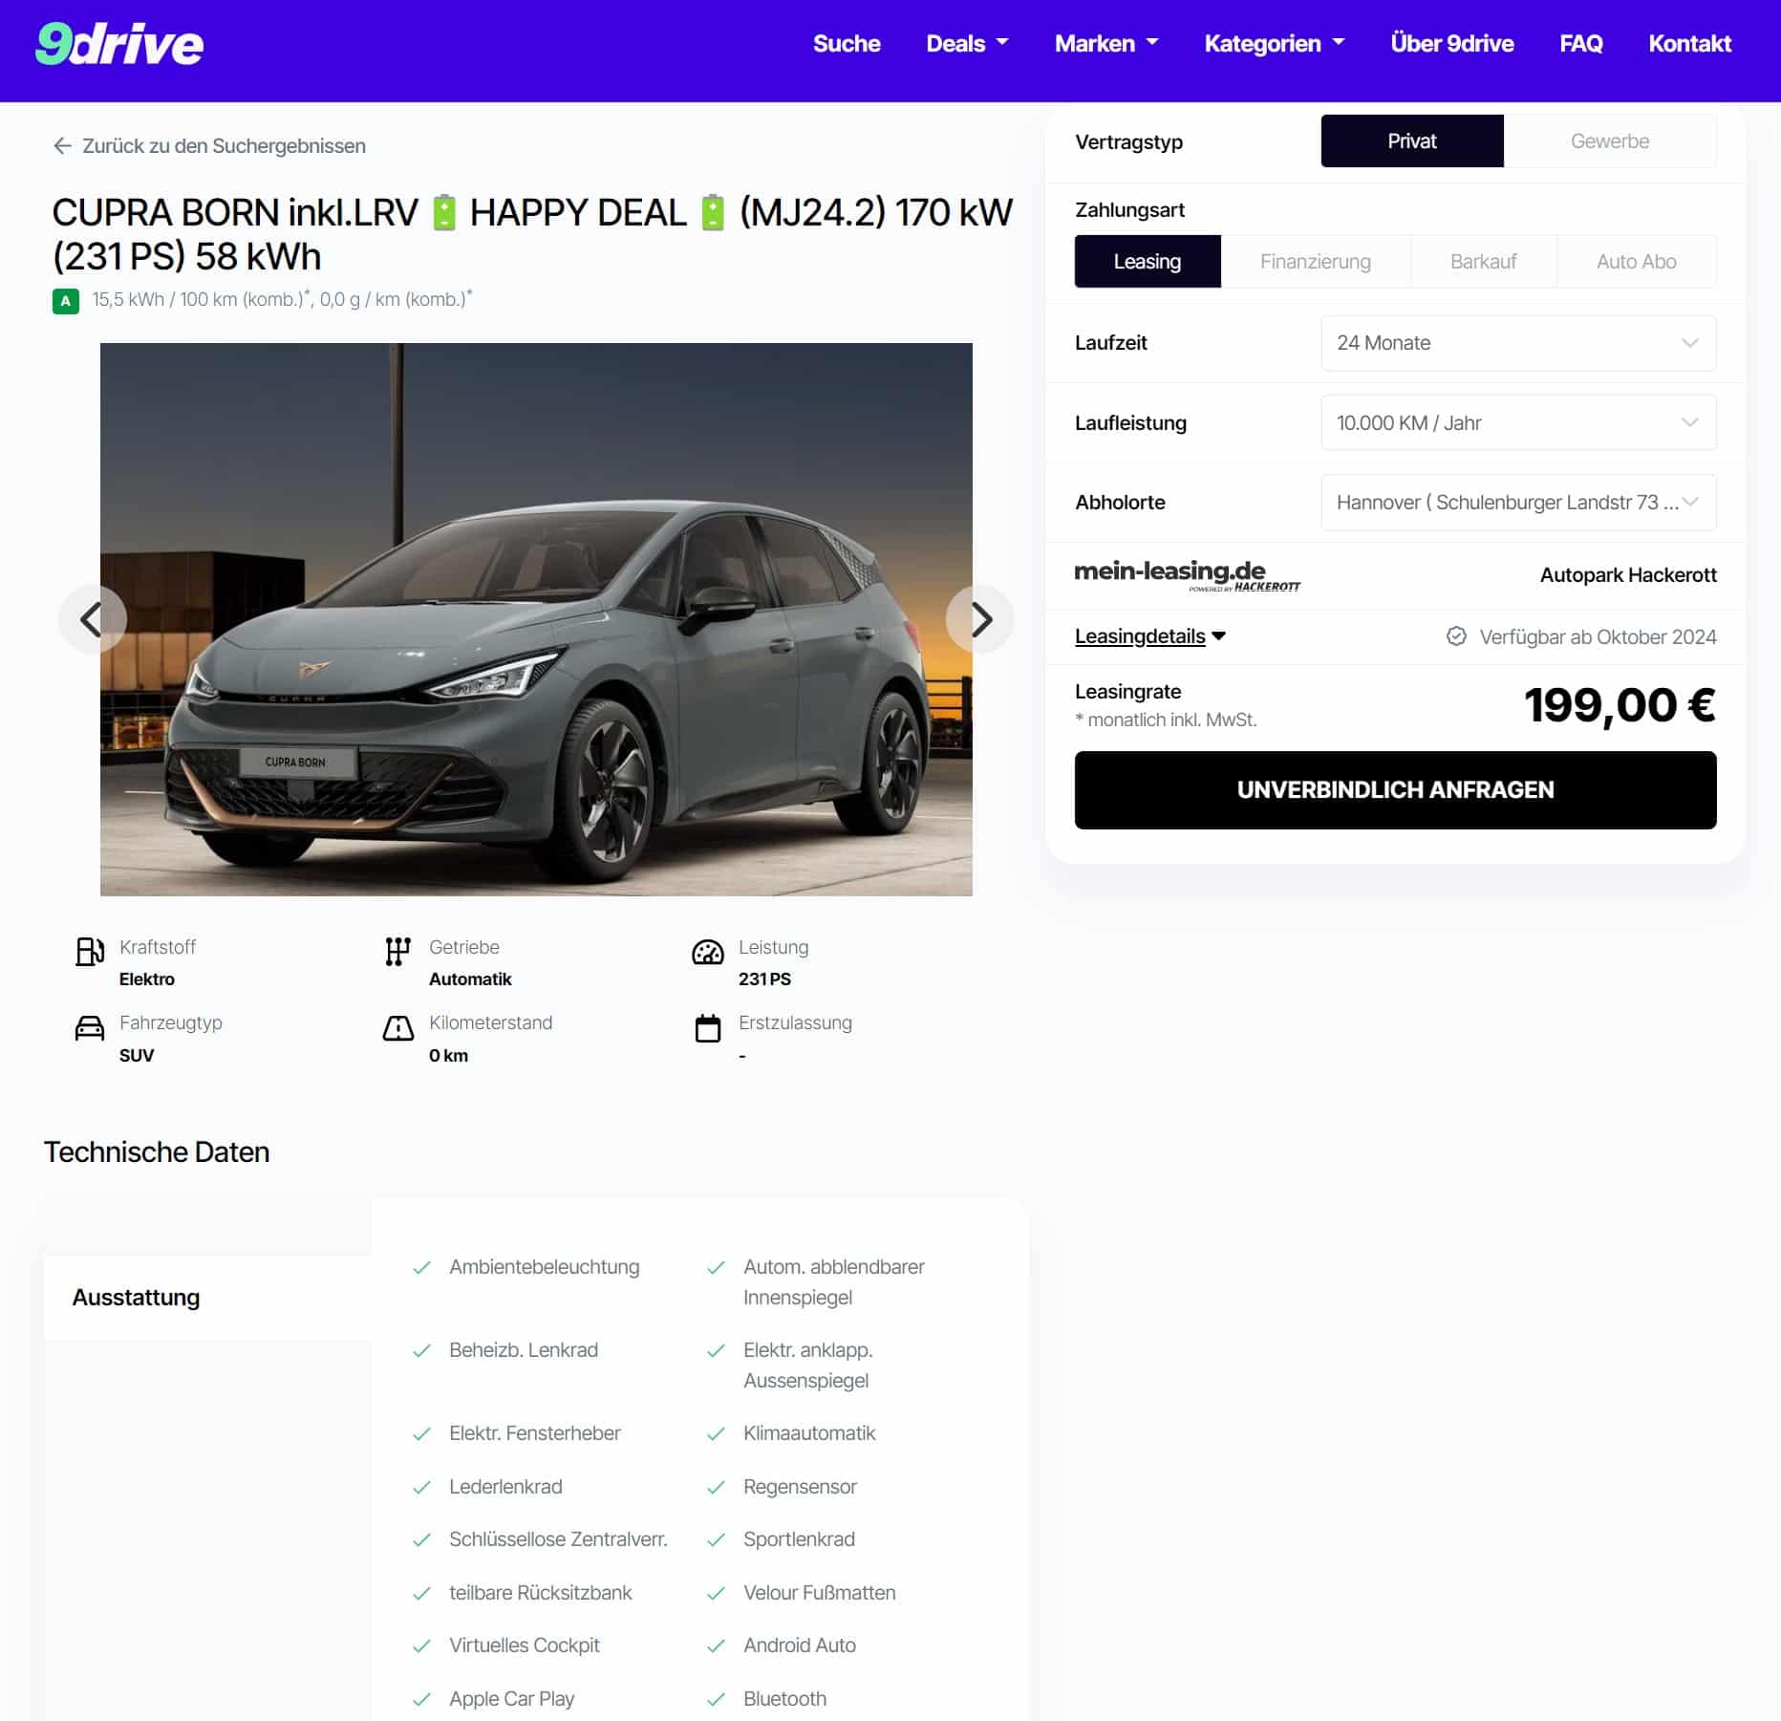Click the Cupra Born car photo
The height and width of the screenshot is (1721, 1781).
point(536,619)
